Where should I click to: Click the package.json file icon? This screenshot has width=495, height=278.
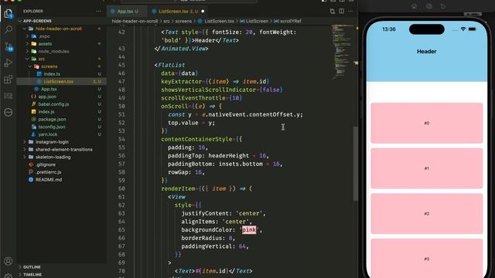point(33,119)
